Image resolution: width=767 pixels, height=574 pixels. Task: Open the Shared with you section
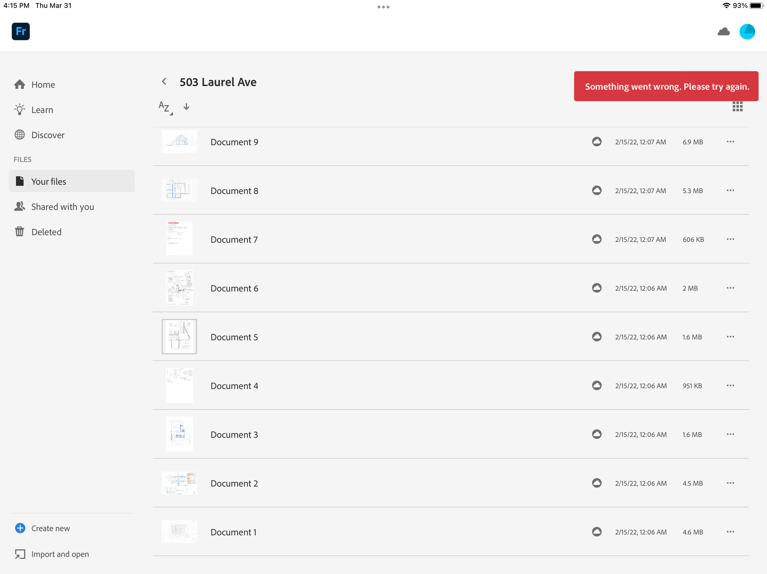[63, 207]
